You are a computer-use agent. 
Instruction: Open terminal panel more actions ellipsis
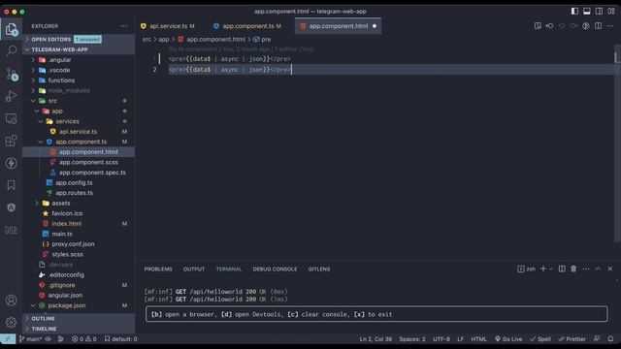(x=586, y=270)
